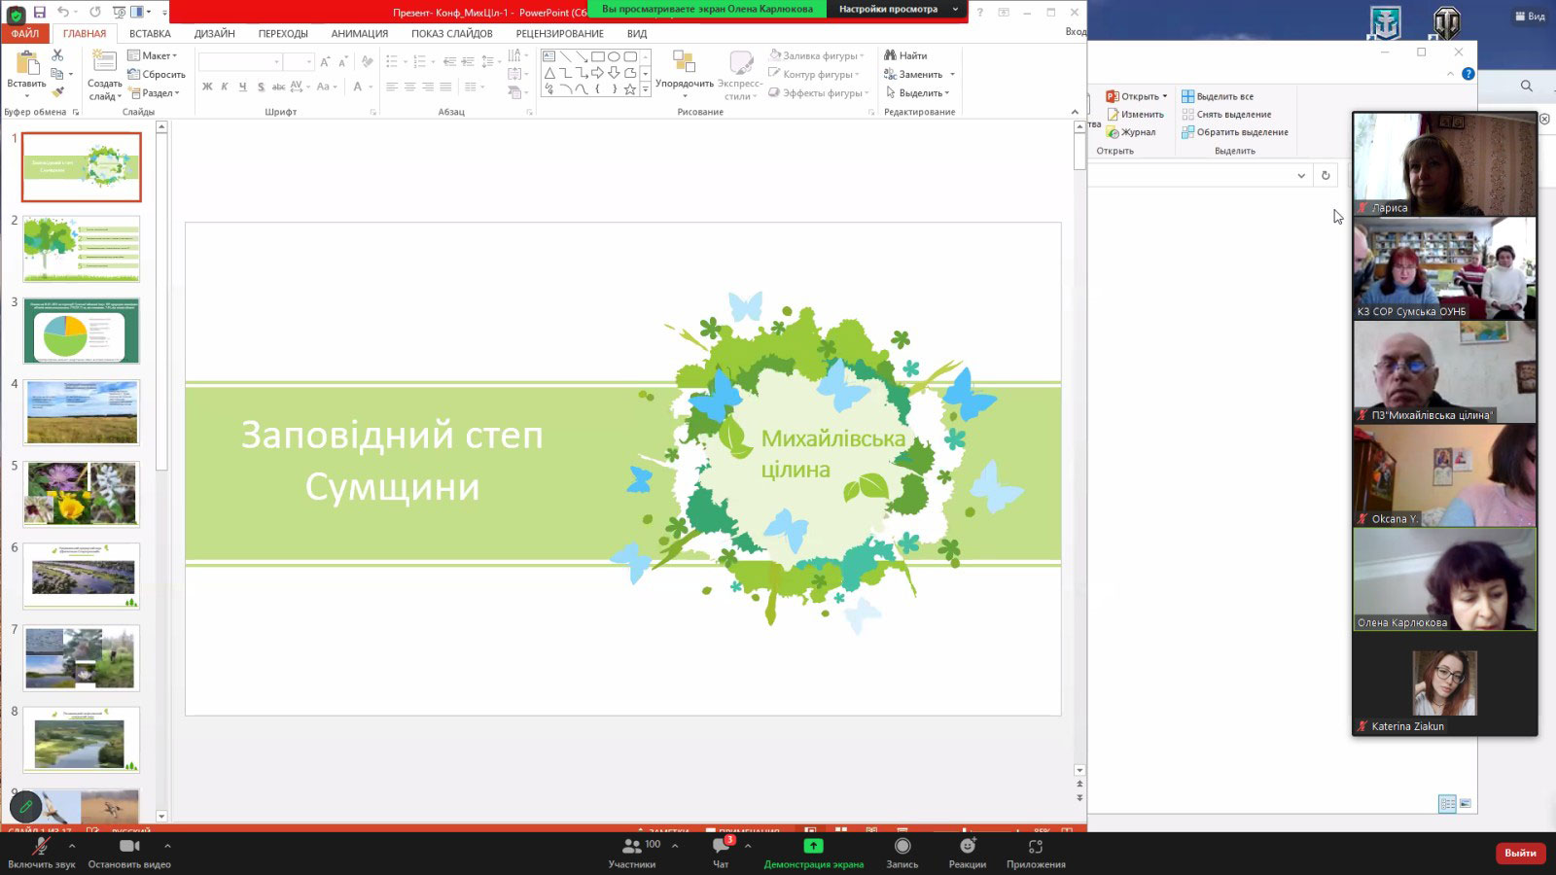Open the Zoom Participants (Участники) panel
Screen dimensions: 1556x875
[632, 853]
